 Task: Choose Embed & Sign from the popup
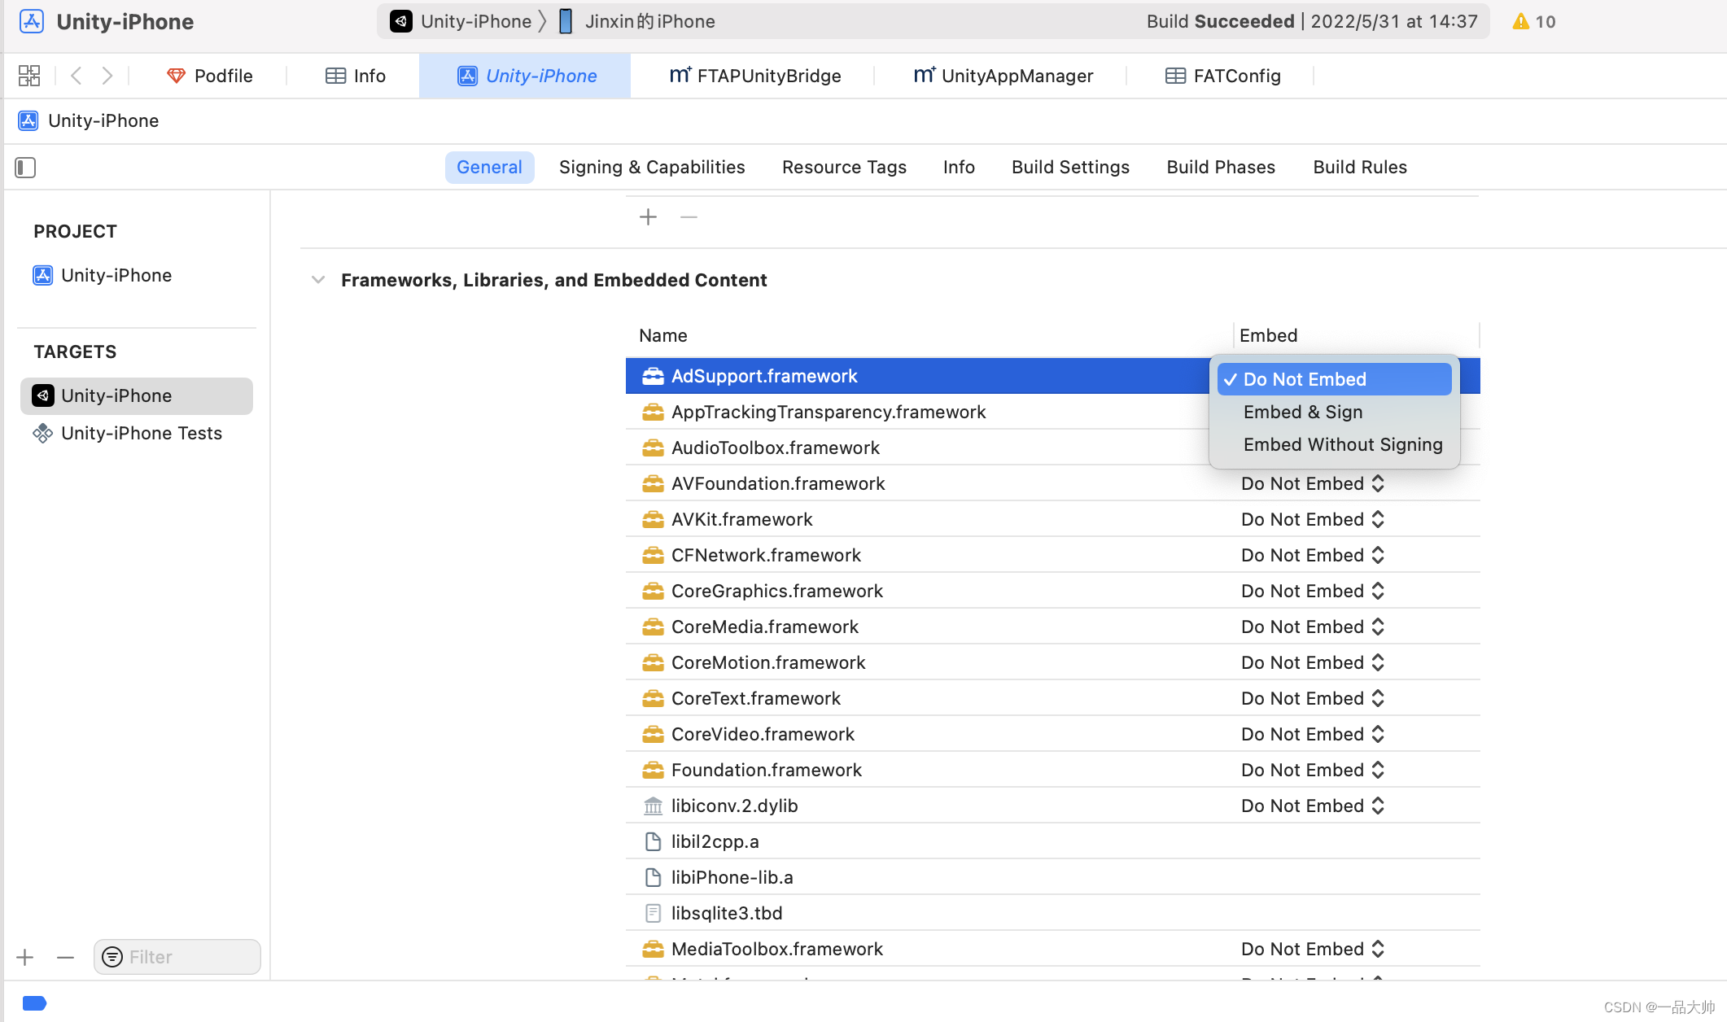[1303, 412]
